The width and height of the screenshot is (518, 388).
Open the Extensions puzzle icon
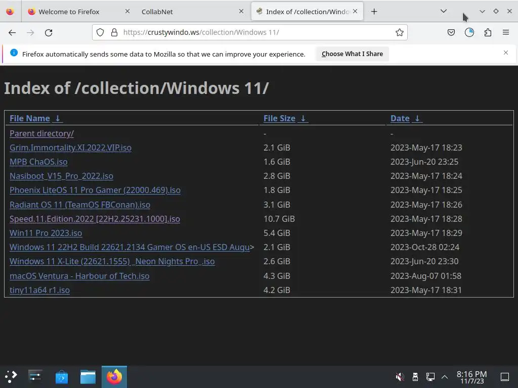click(x=488, y=32)
